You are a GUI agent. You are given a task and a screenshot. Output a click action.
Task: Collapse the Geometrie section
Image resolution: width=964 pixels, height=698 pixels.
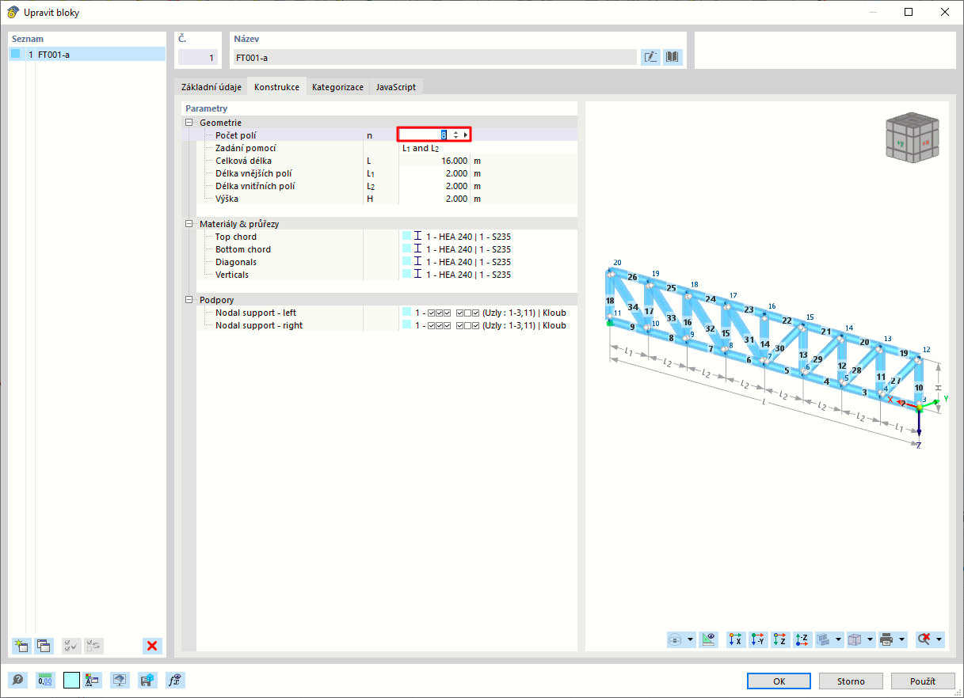click(x=189, y=123)
